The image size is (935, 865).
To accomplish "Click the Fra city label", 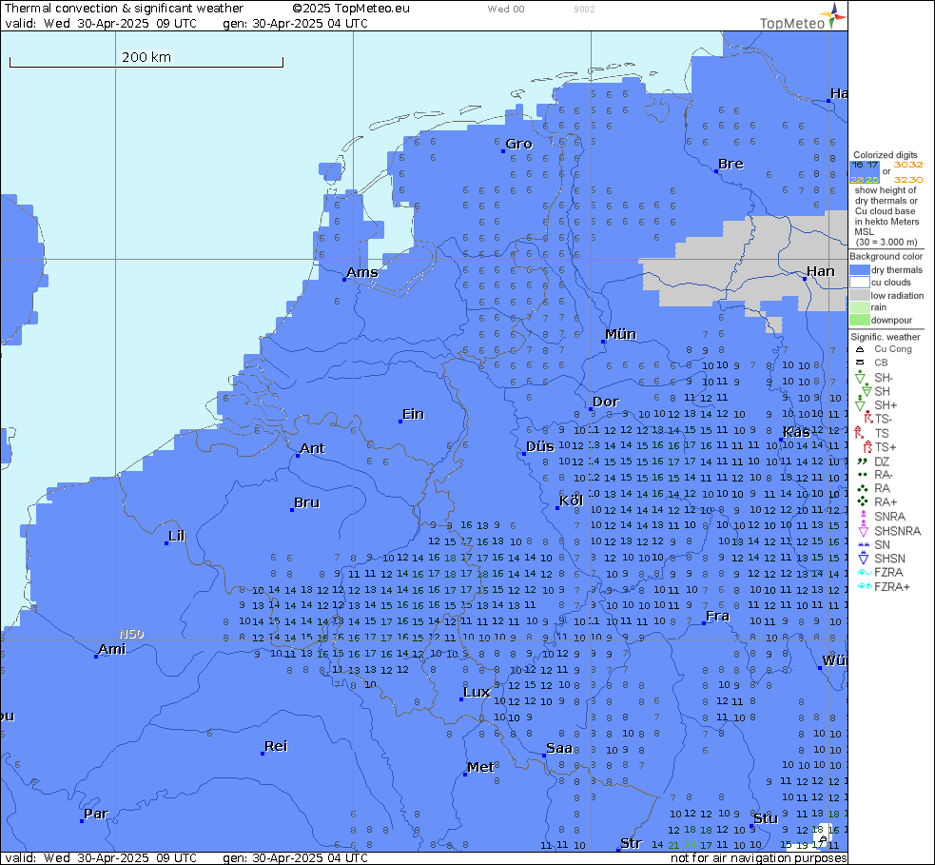I will click(x=717, y=617).
